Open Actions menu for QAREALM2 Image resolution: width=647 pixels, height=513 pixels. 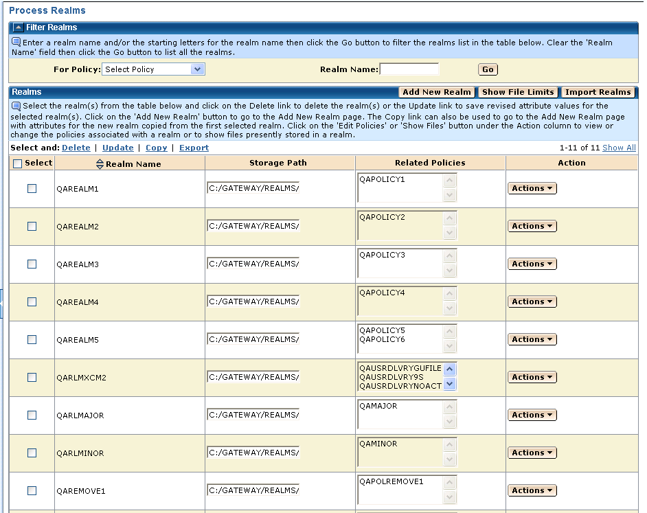(532, 226)
